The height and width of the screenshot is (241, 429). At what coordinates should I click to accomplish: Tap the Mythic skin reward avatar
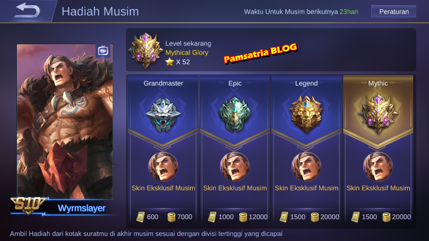pyautogui.click(x=378, y=166)
